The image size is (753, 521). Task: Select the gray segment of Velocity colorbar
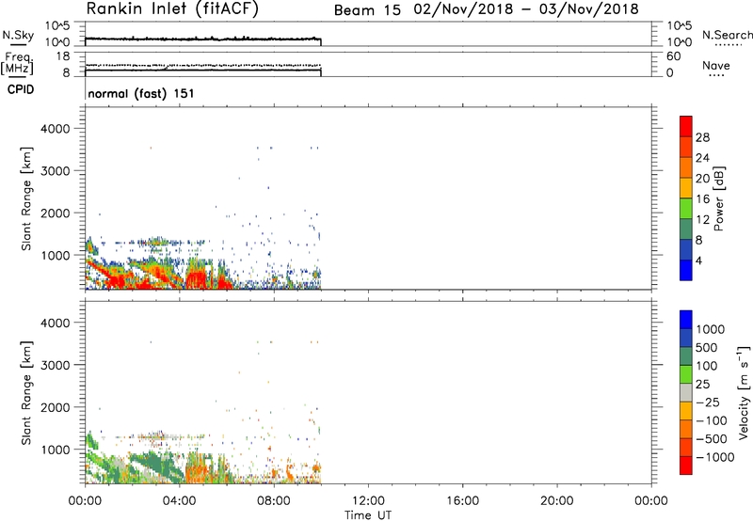click(686, 393)
